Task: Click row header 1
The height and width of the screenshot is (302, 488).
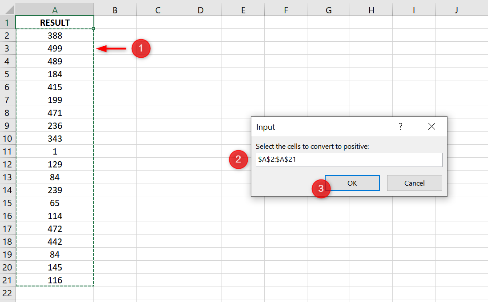Action: [7, 22]
